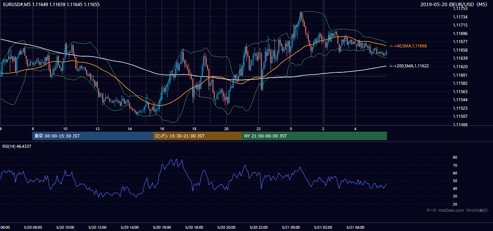Click RSI scale level 20 at right

tap(455, 204)
